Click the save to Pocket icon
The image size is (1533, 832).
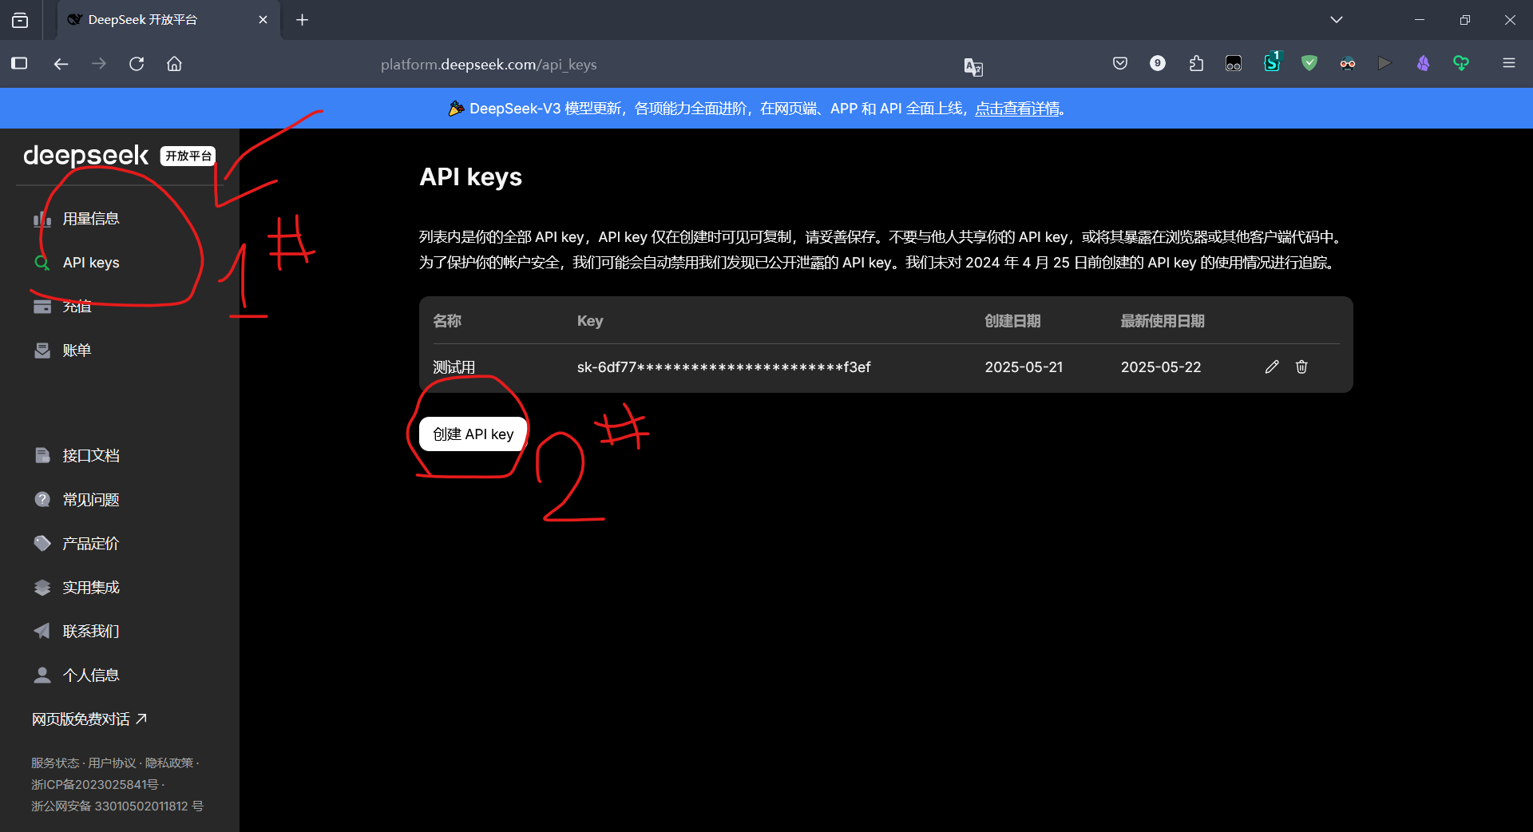[1119, 63]
